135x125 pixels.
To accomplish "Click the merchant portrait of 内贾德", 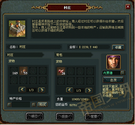I will click(114, 62).
